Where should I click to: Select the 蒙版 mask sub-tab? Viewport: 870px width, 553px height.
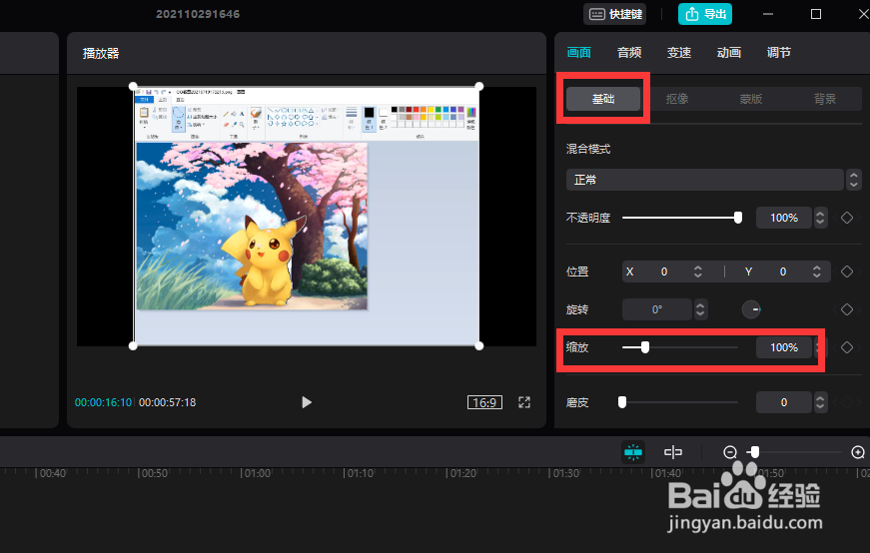pos(751,99)
